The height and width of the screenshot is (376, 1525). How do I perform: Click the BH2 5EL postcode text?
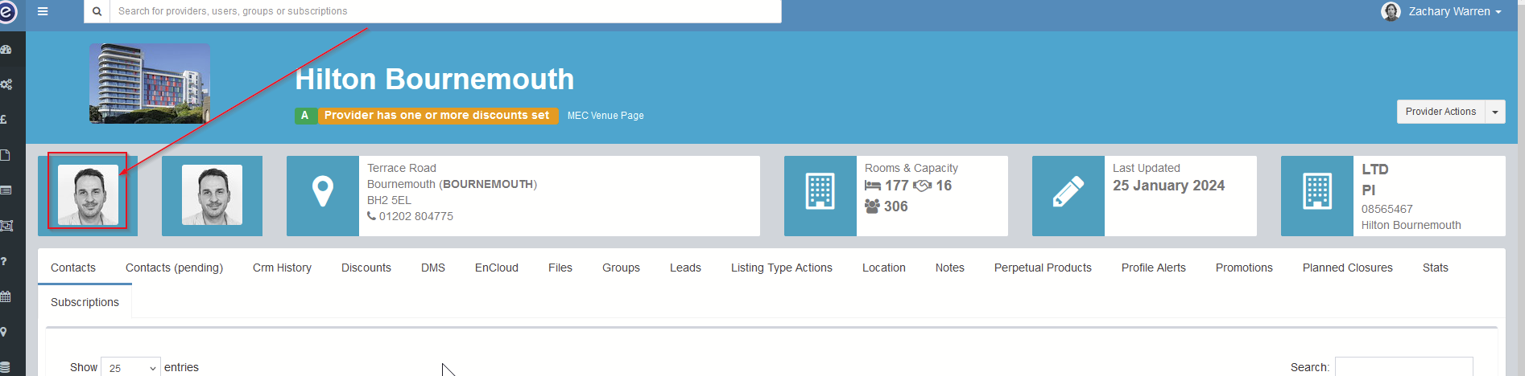[389, 200]
